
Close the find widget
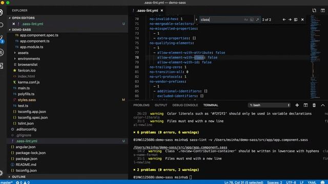(x=302, y=19)
